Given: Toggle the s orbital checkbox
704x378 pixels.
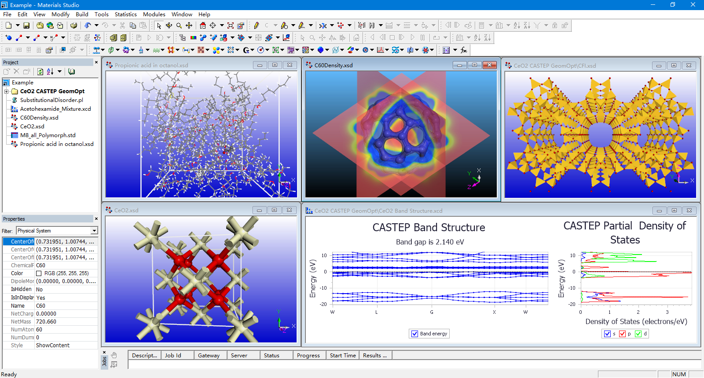Looking at the screenshot, I should (x=608, y=334).
